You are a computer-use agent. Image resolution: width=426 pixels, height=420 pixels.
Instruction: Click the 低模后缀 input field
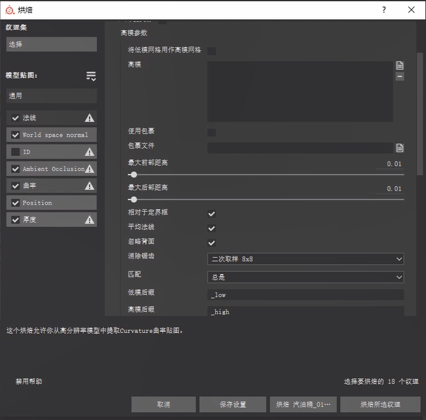[305, 295]
